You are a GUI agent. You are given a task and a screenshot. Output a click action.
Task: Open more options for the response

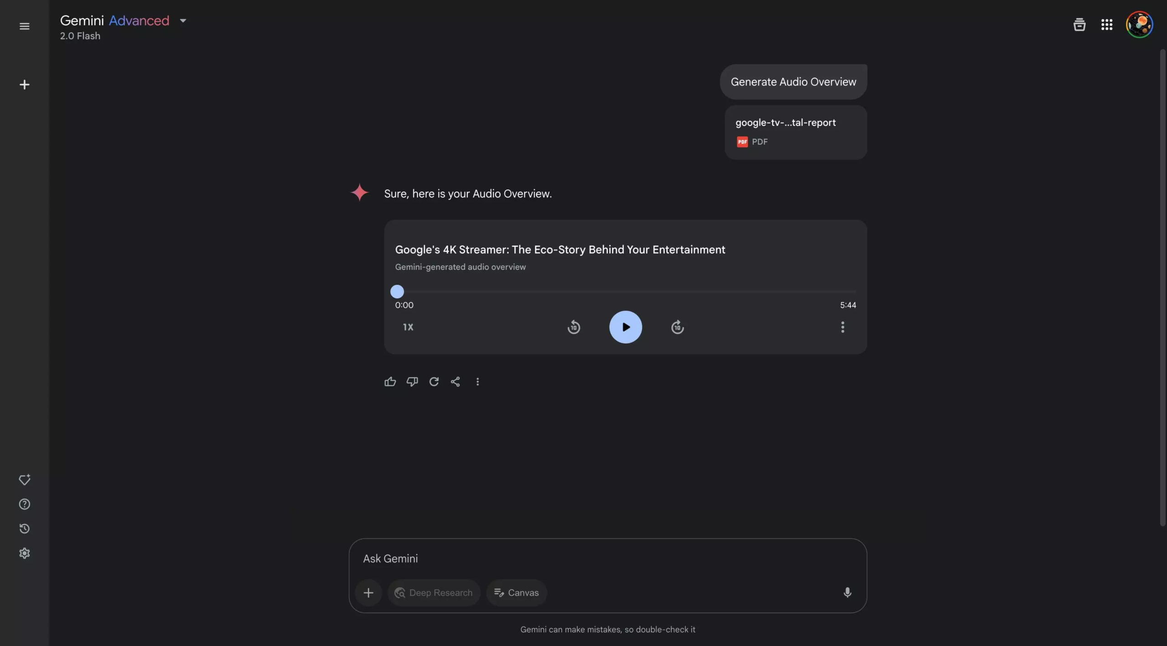click(477, 381)
